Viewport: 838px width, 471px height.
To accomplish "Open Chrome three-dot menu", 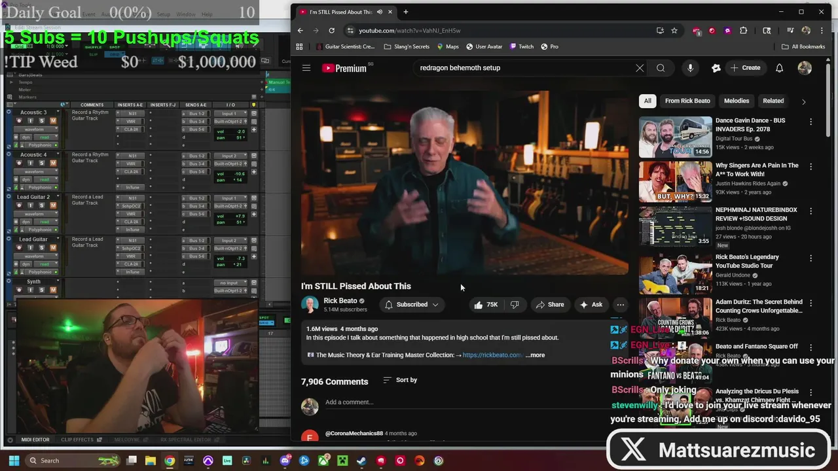I will click(x=822, y=31).
